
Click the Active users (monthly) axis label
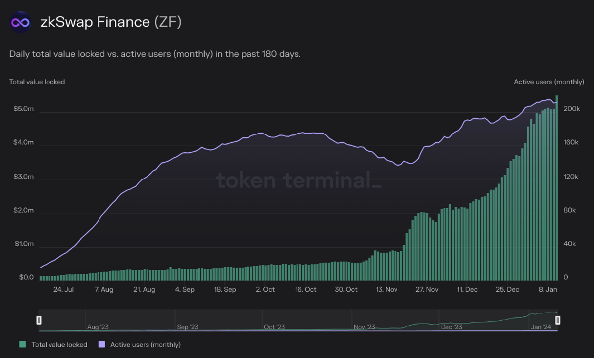pos(549,82)
